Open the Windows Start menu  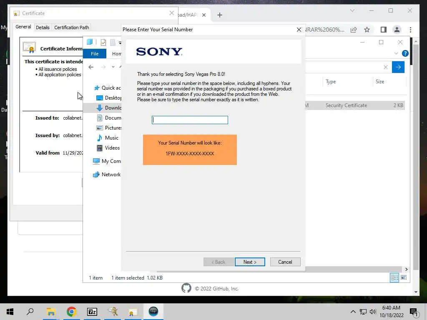point(10,312)
